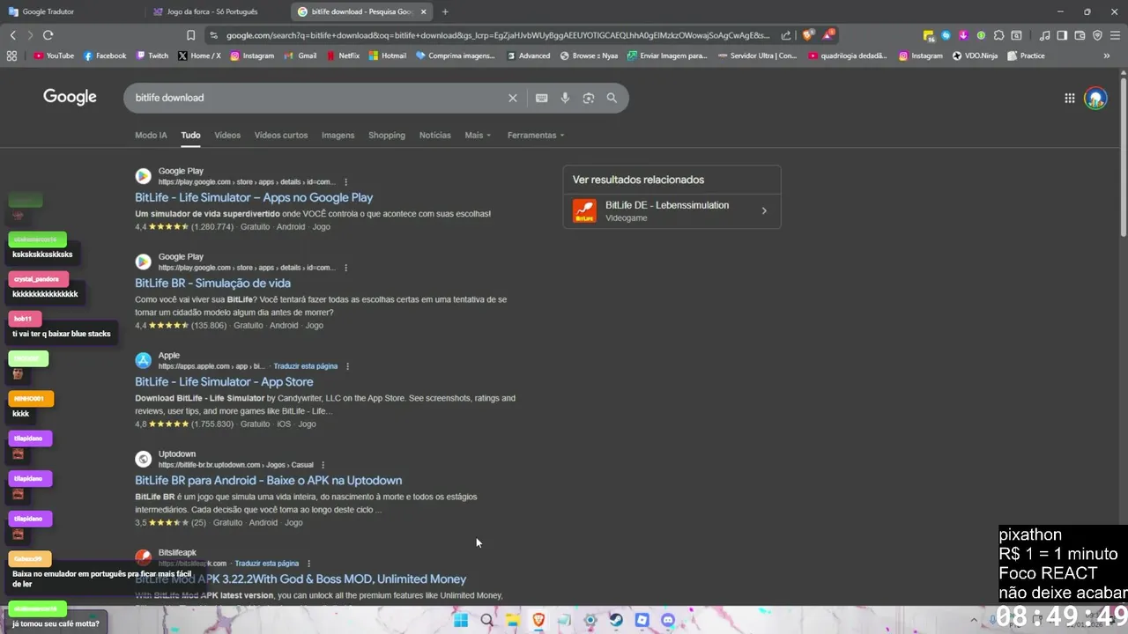Open the Google account avatar
This screenshot has height=634, width=1128.
[x=1095, y=98]
